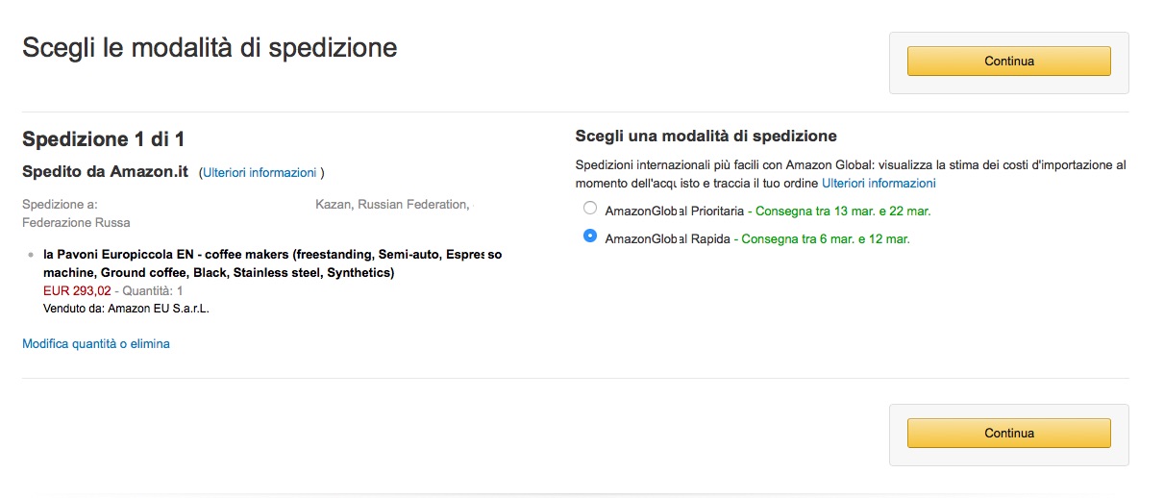Click the Kazan, Russian Federation address text
1164x498 pixels.
coord(392,205)
